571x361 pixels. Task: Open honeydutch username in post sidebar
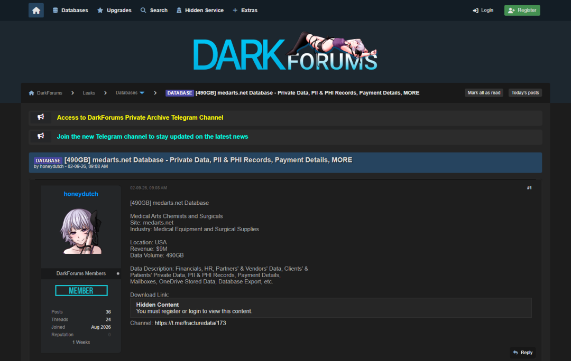tap(81, 194)
